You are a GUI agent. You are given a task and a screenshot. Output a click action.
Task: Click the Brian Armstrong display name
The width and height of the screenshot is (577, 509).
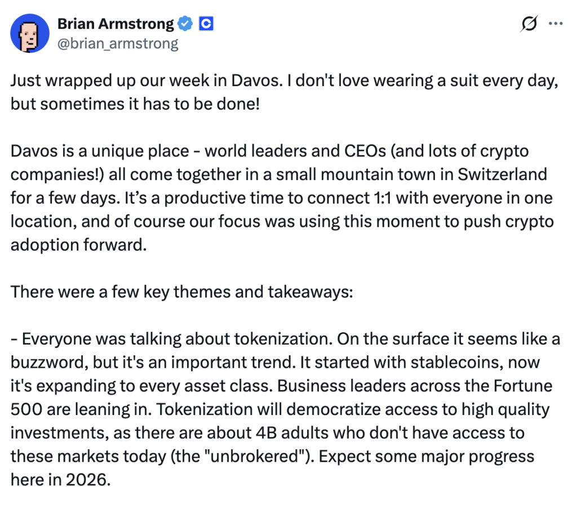click(116, 24)
